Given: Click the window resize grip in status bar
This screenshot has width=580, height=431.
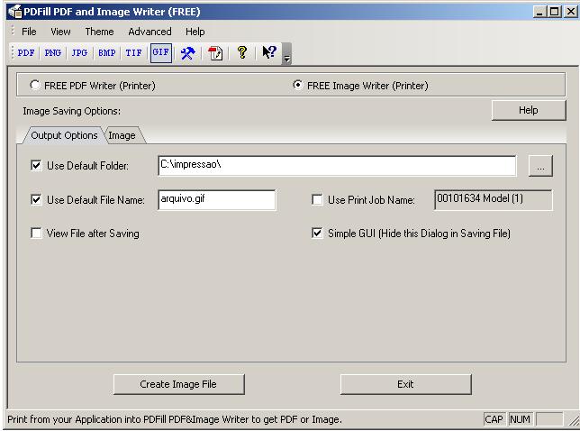Looking at the screenshot, I should click(x=574, y=420).
